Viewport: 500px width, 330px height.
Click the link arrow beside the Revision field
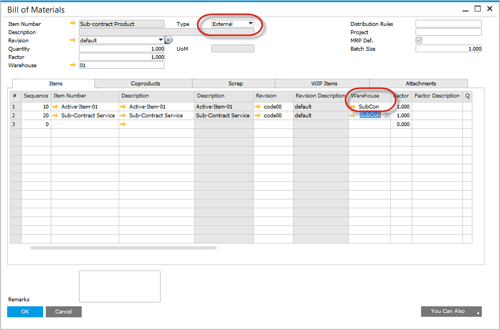[73, 40]
